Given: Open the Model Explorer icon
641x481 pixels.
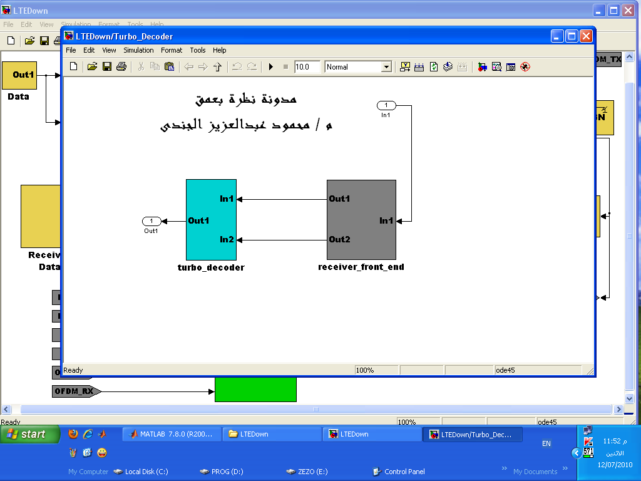Looking at the screenshot, I should pos(496,66).
